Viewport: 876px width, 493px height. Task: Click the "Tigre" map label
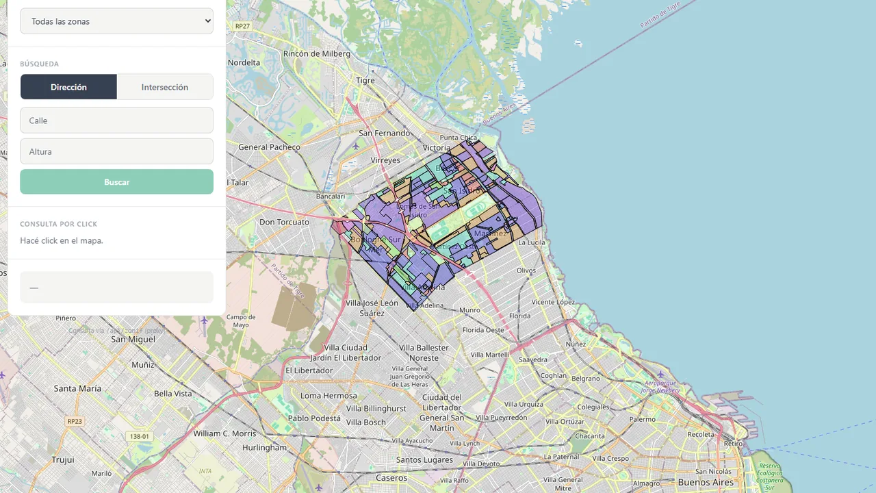click(x=365, y=80)
